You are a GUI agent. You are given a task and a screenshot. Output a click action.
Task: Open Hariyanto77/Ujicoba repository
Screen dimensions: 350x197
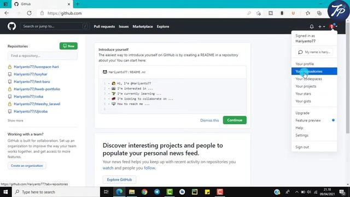(31, 111)
